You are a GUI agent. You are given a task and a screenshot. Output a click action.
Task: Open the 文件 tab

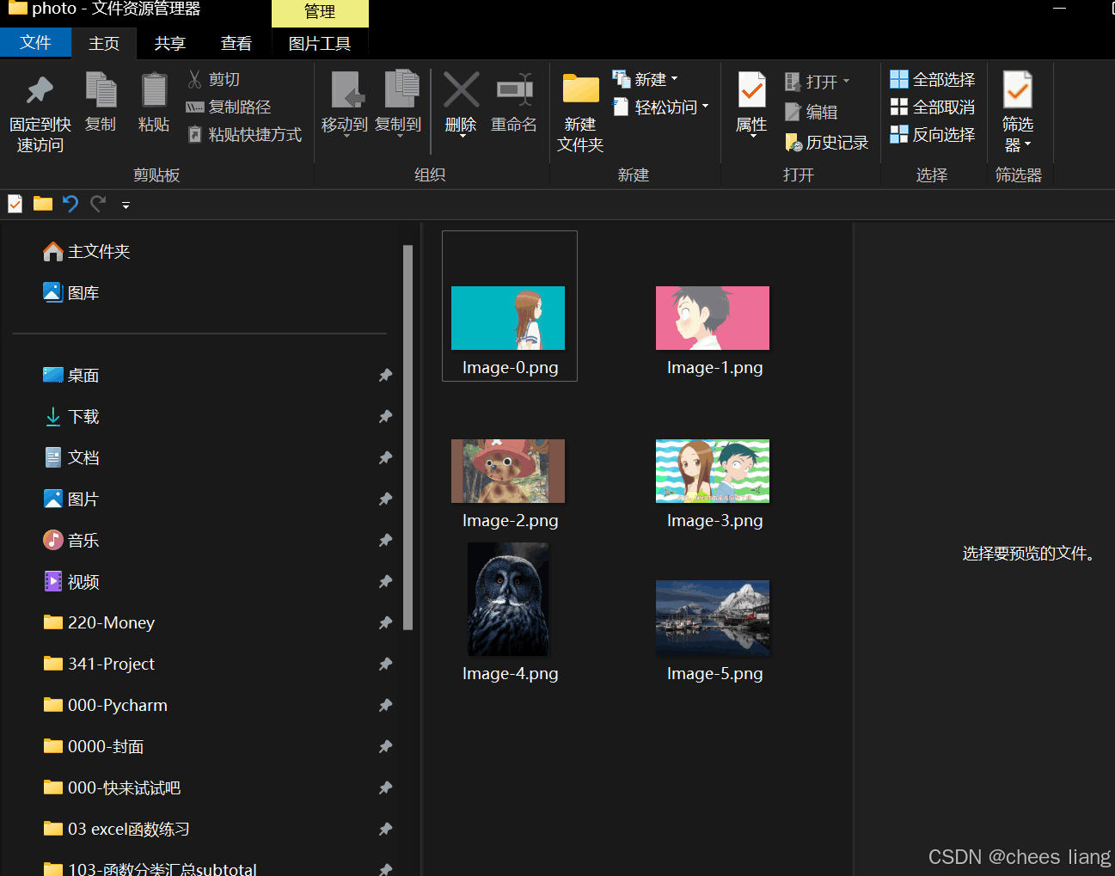pyautogui.click(x=35, y=42)
